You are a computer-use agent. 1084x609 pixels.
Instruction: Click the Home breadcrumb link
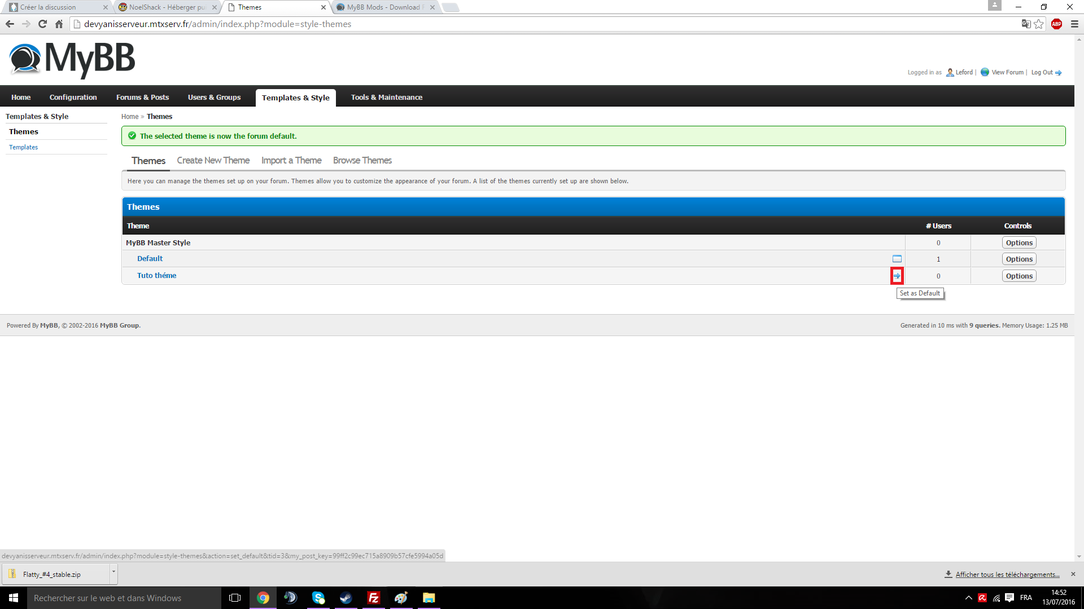coord(130,117)
